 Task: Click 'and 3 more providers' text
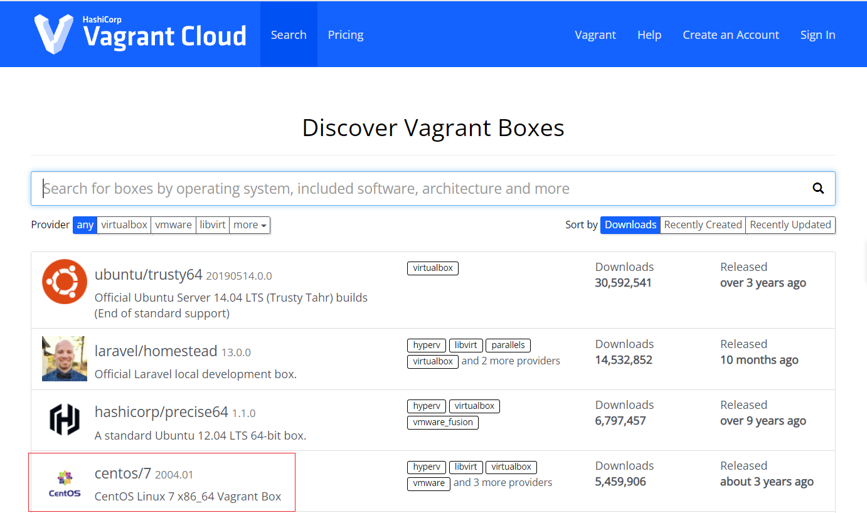point(503,482)
